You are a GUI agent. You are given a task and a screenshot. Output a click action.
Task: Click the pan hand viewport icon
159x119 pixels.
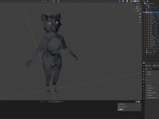pos(140,17)
